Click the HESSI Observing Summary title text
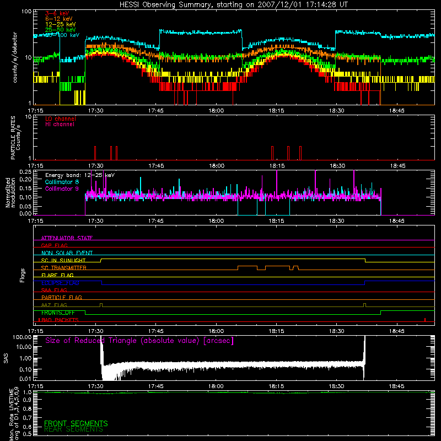 (x=233, y=5)
